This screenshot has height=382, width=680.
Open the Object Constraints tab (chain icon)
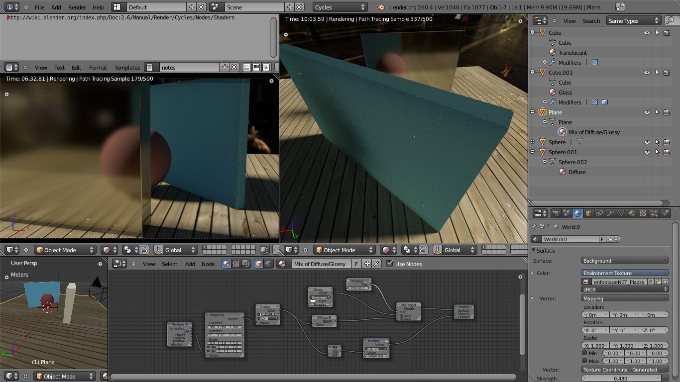(x=599, y=213)
